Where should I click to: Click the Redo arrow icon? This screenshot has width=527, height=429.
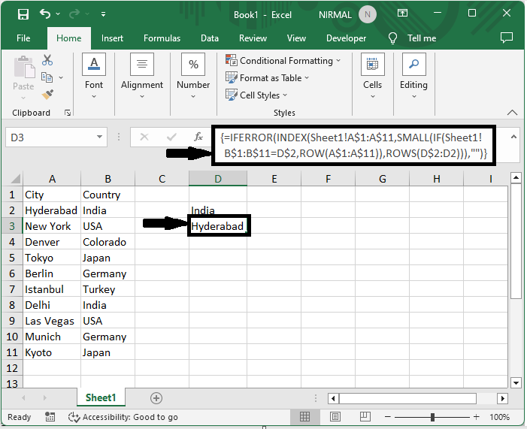tap(74, 14)
